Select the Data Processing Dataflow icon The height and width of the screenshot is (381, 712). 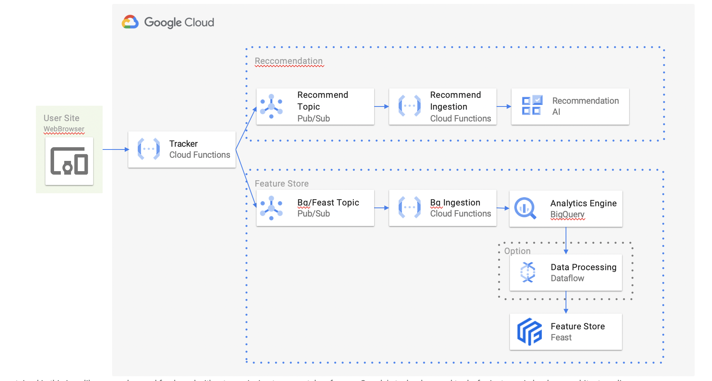click(528, 272)
